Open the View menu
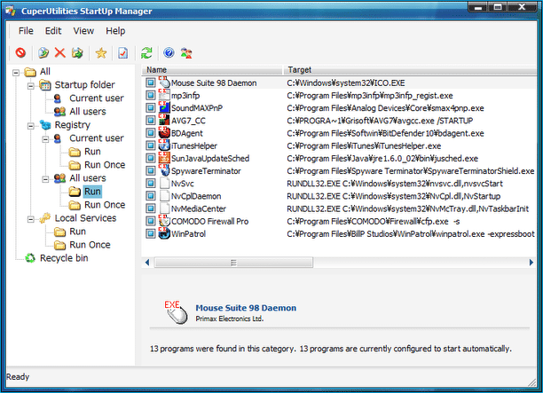This screenshot has height=393, width=543. coord(83,31)
